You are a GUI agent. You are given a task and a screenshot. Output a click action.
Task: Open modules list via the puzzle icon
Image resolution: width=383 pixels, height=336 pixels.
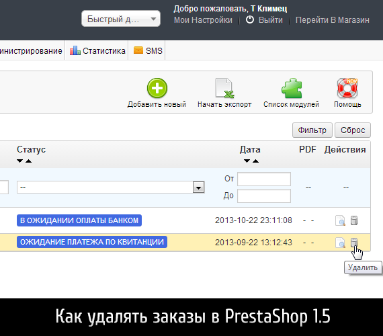292,88
